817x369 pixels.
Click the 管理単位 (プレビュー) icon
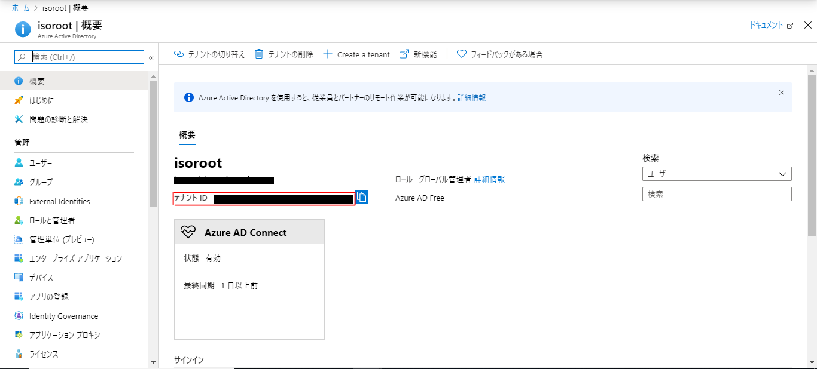click(19, 239)
